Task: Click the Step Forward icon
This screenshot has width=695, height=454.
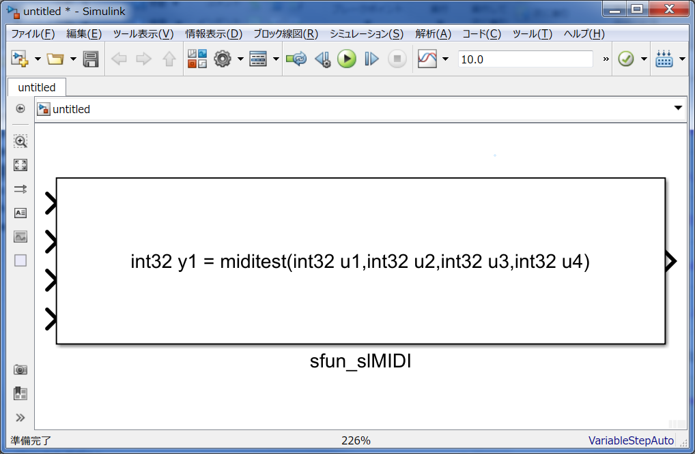Action: 371,59
